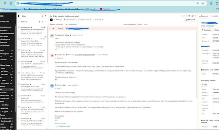Click the Duplicate order button
The height and width of the screenshot is (130, 219).
[206, 30]
